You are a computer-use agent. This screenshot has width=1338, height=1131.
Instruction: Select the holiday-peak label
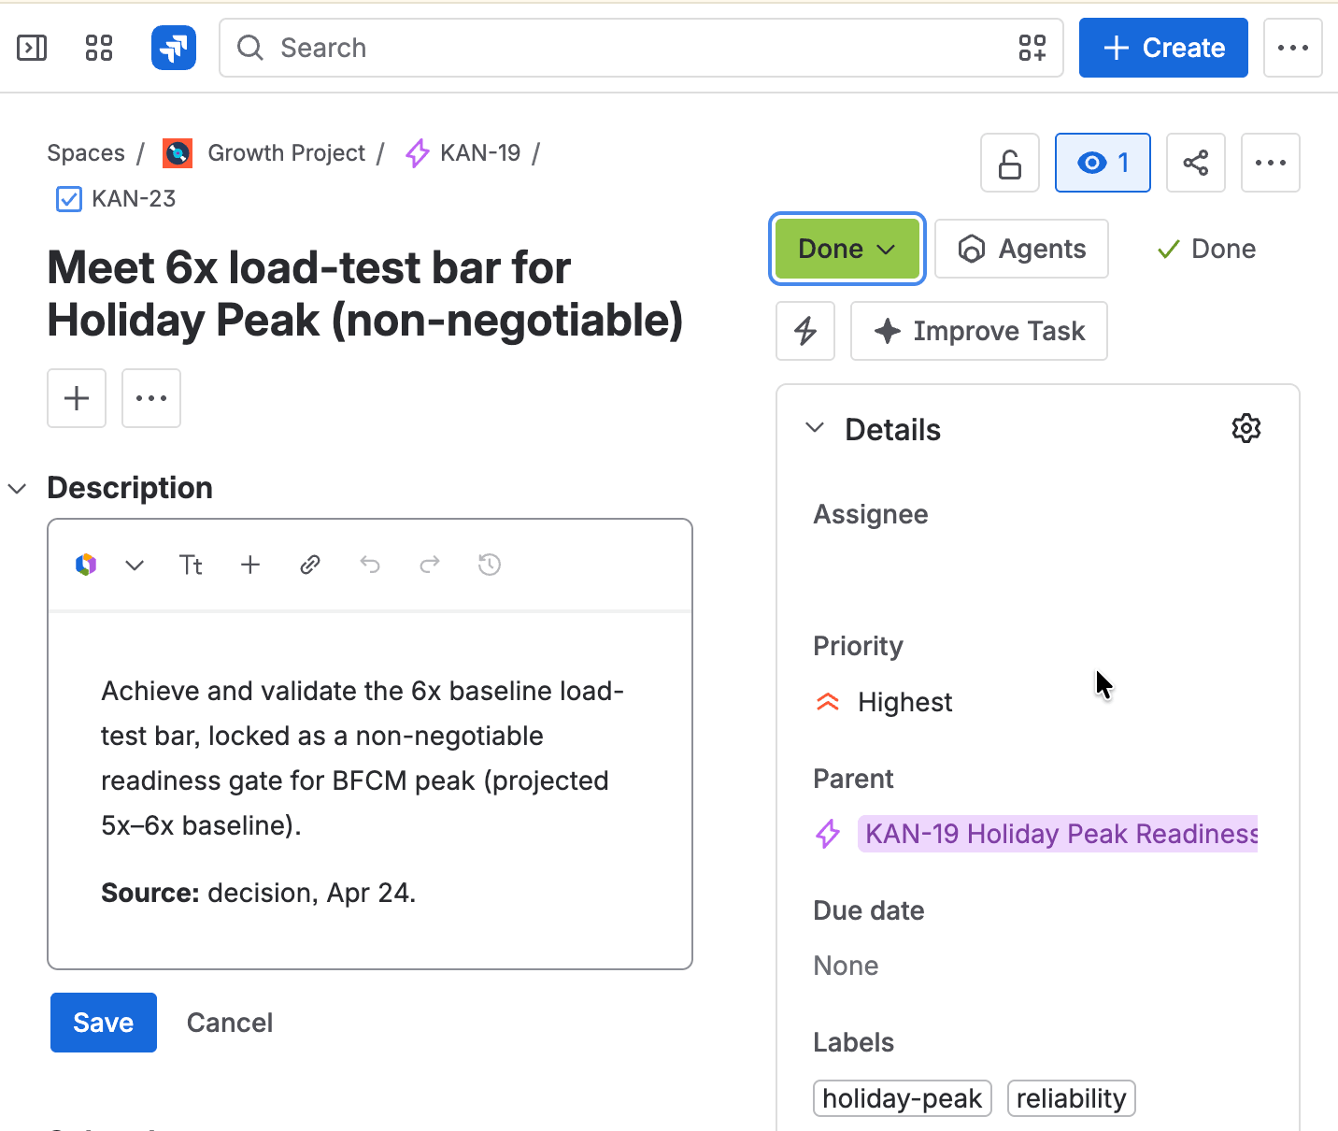[x=903, y=1098]
